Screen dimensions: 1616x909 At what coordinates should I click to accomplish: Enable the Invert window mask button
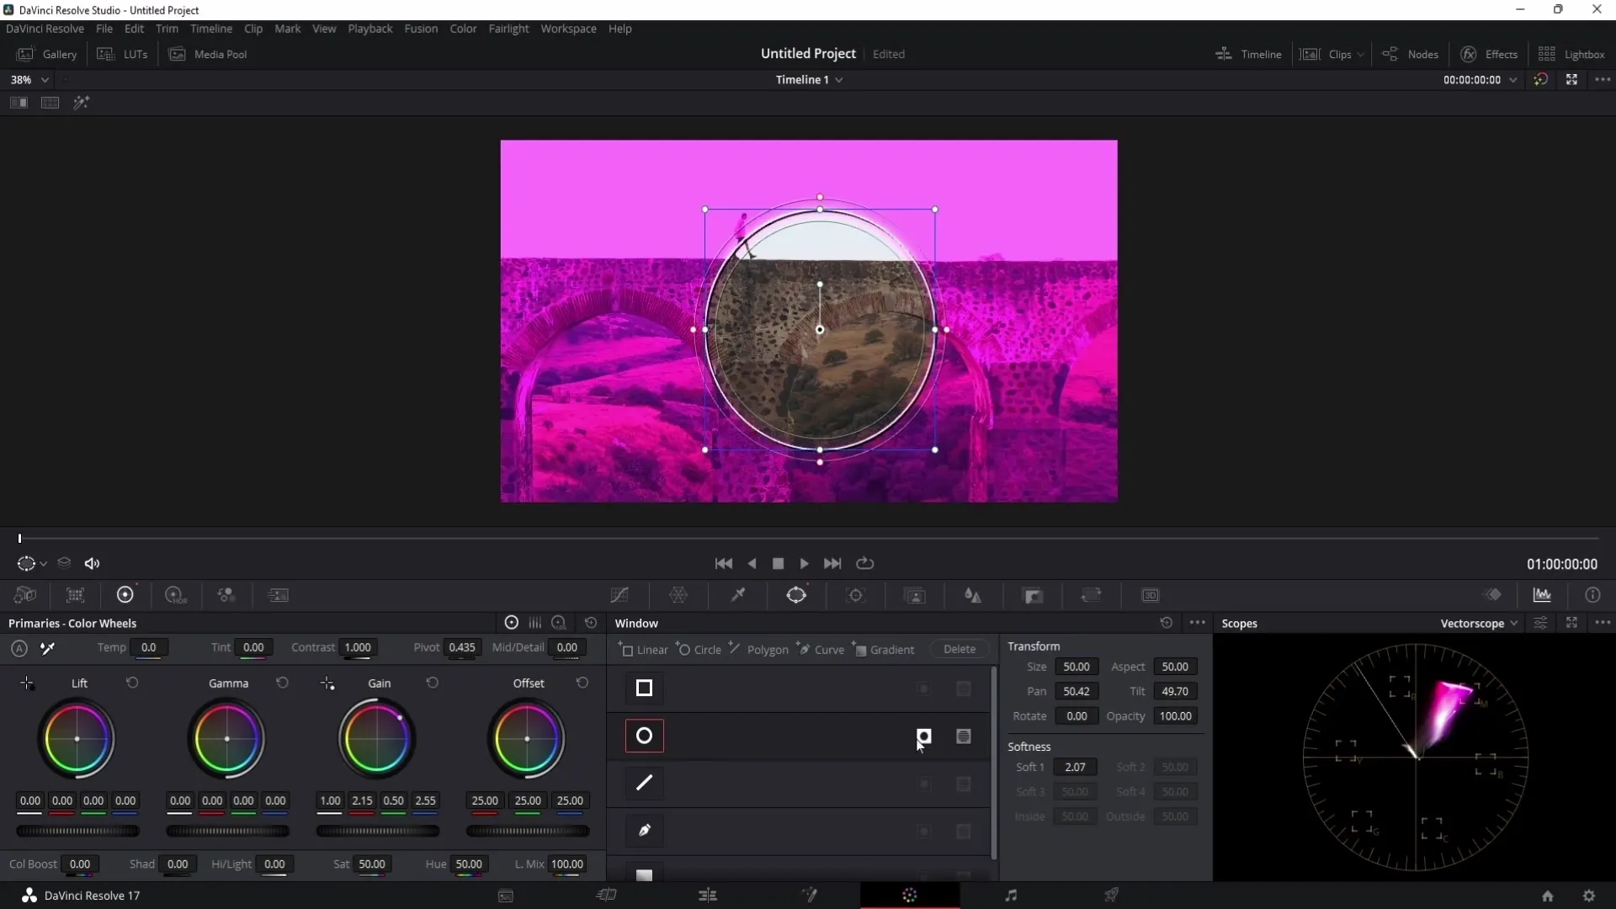[924, 736]
